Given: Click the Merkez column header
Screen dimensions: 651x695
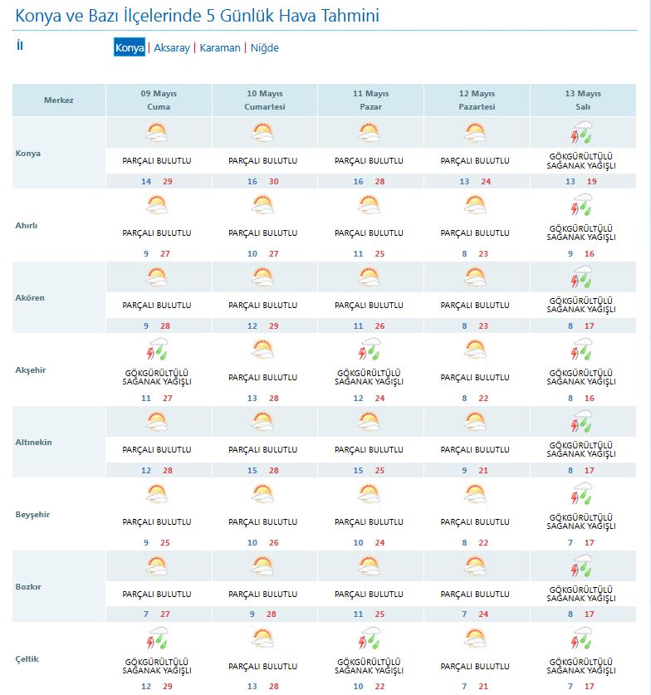Looking at the screenshot, I should point(59,100).
